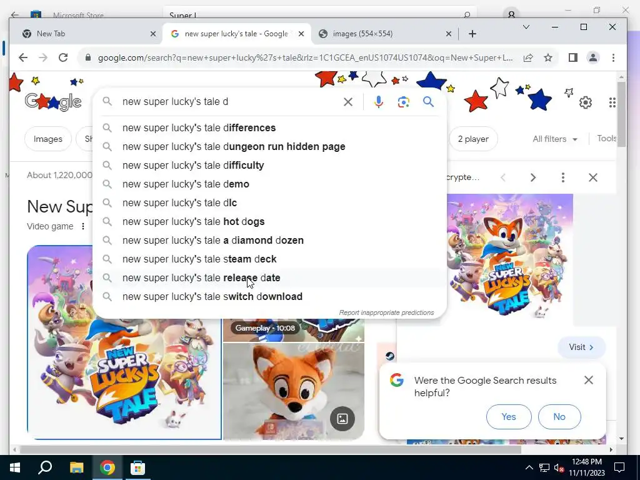Answer No to helpful results prompt
This screenshot has width=640, height=480.
559,417
